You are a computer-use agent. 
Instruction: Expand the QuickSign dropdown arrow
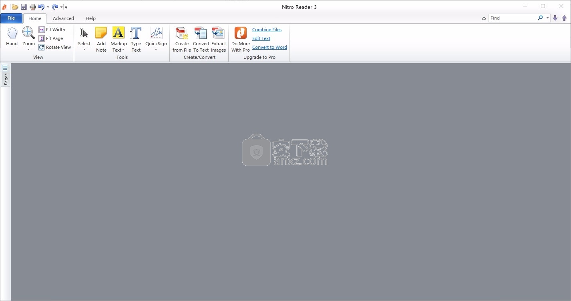156,50
